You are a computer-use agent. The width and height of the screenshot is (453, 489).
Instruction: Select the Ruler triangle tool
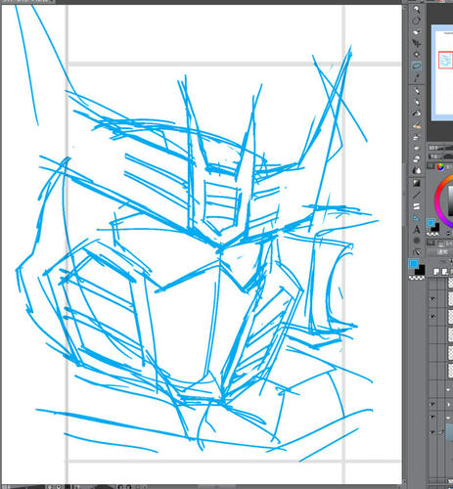417,218
